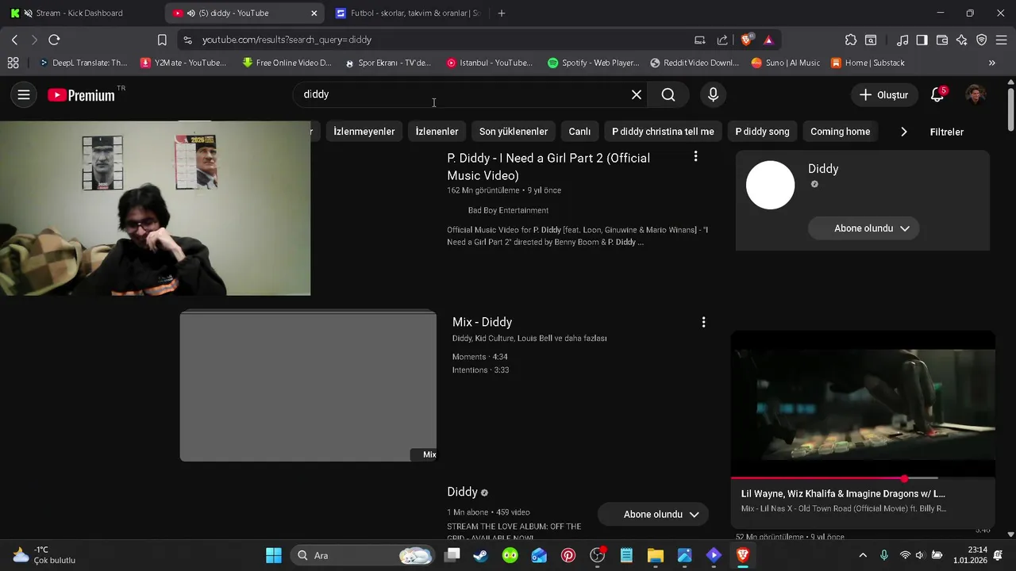Viewport: 1016px width, 571px height.
Task: Open options for I Need a Girl video
Action: tap(695, 157)
